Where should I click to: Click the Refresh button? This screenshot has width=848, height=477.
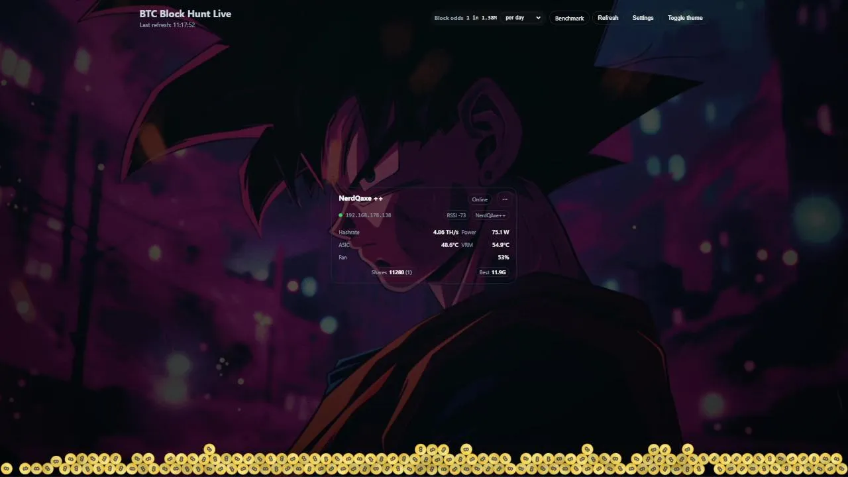point(608,18)
